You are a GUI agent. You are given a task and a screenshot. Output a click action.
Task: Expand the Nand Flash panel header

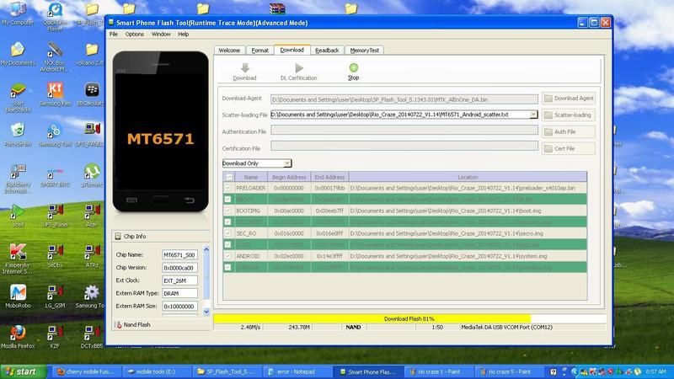[160, 325]
